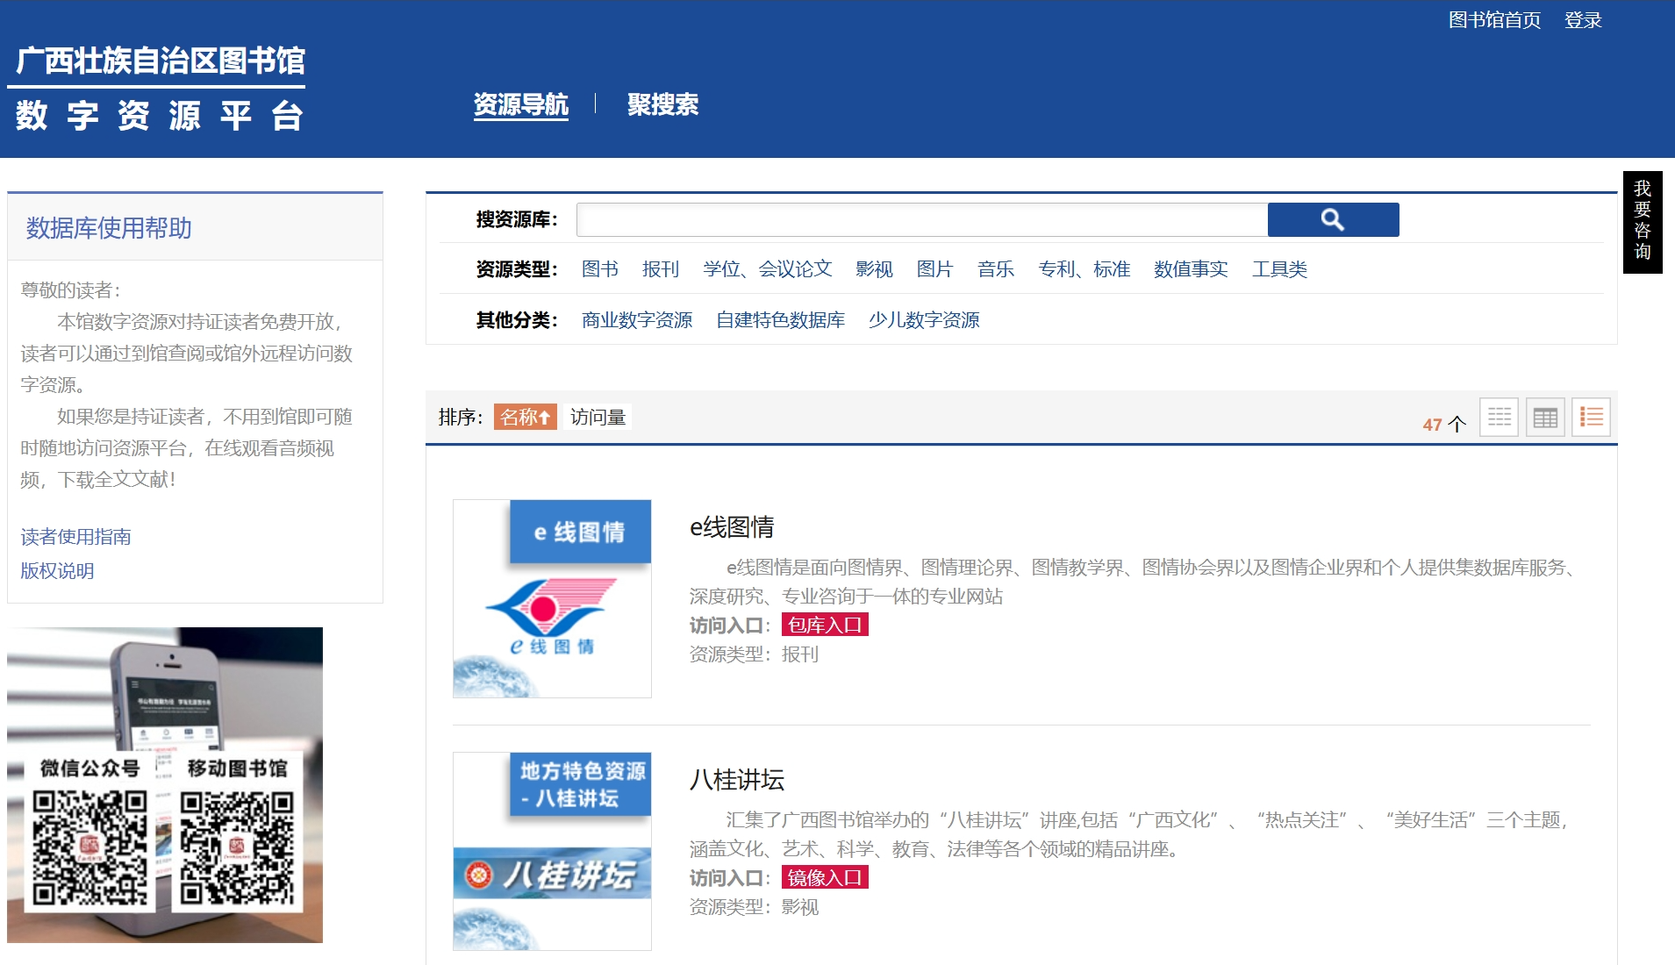The image size is (1675, 965).
Task: Toggle sorting by 名称 ascending
Action: pyautogui.click(x=526, y=417)
